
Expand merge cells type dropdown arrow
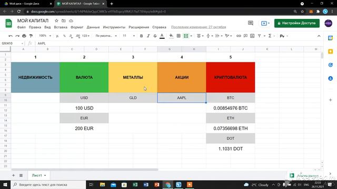pyautogui.click(x=191, y=36)
